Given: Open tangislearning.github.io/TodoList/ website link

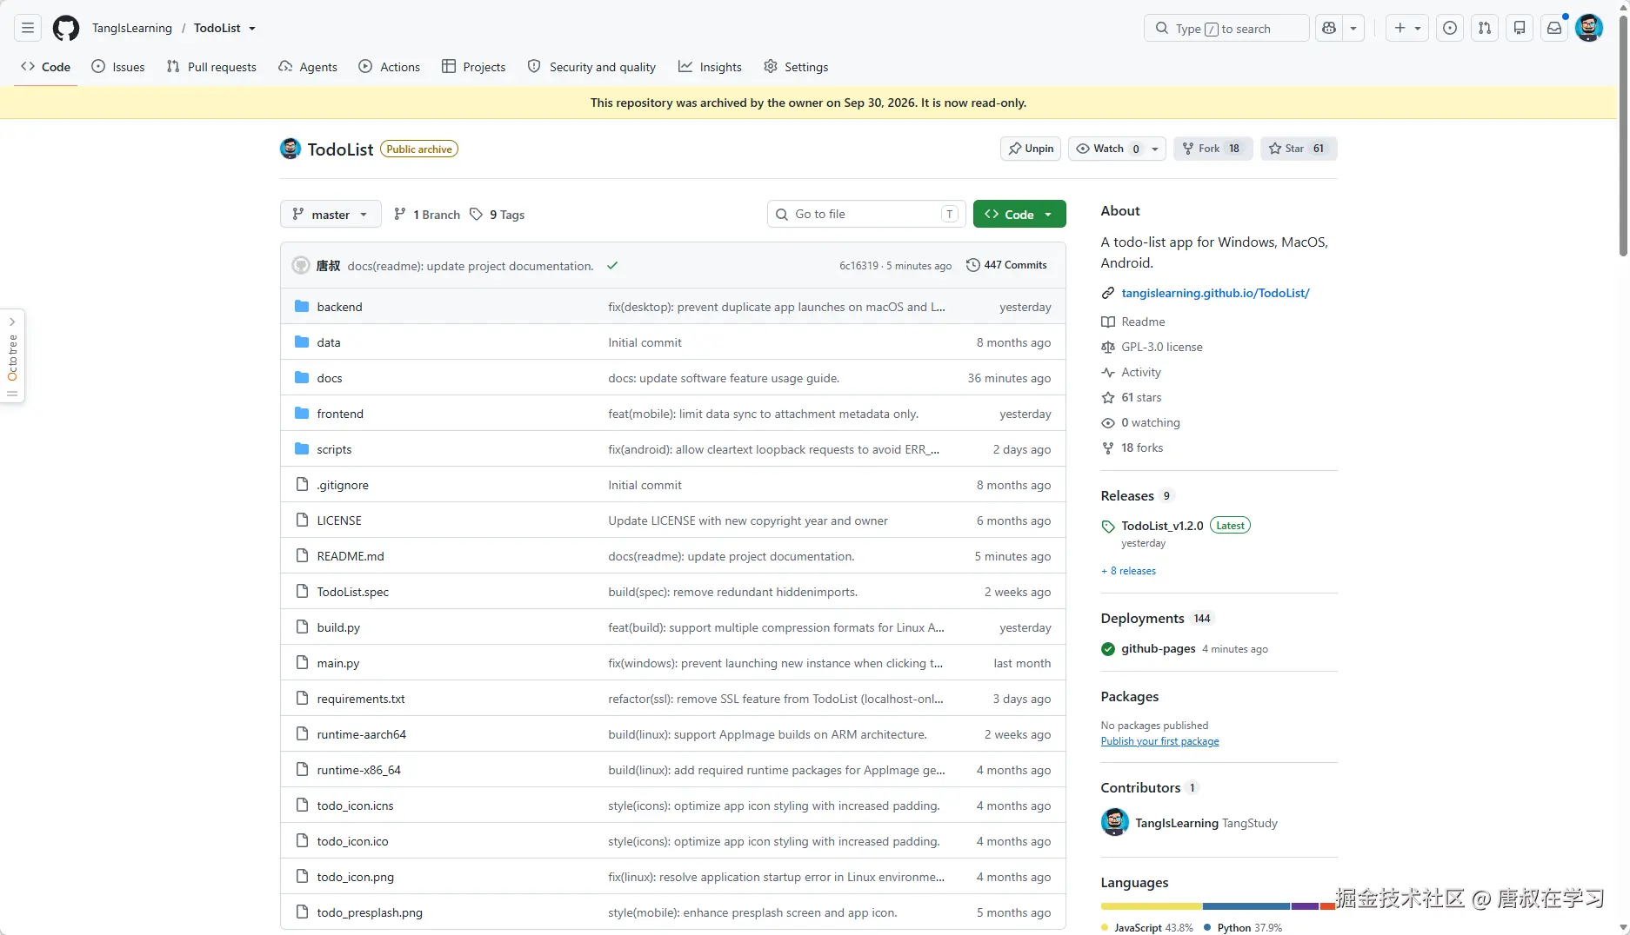Looking at the screenshot, I should tap(1215, 293).
